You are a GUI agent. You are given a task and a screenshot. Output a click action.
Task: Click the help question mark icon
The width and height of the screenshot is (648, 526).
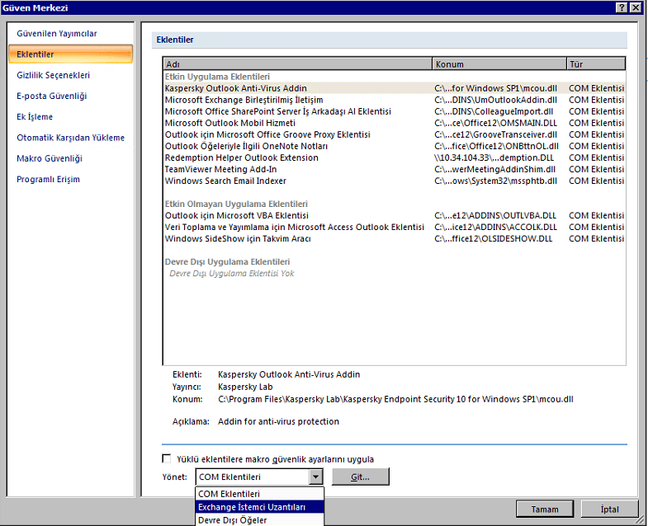[622, 7]
